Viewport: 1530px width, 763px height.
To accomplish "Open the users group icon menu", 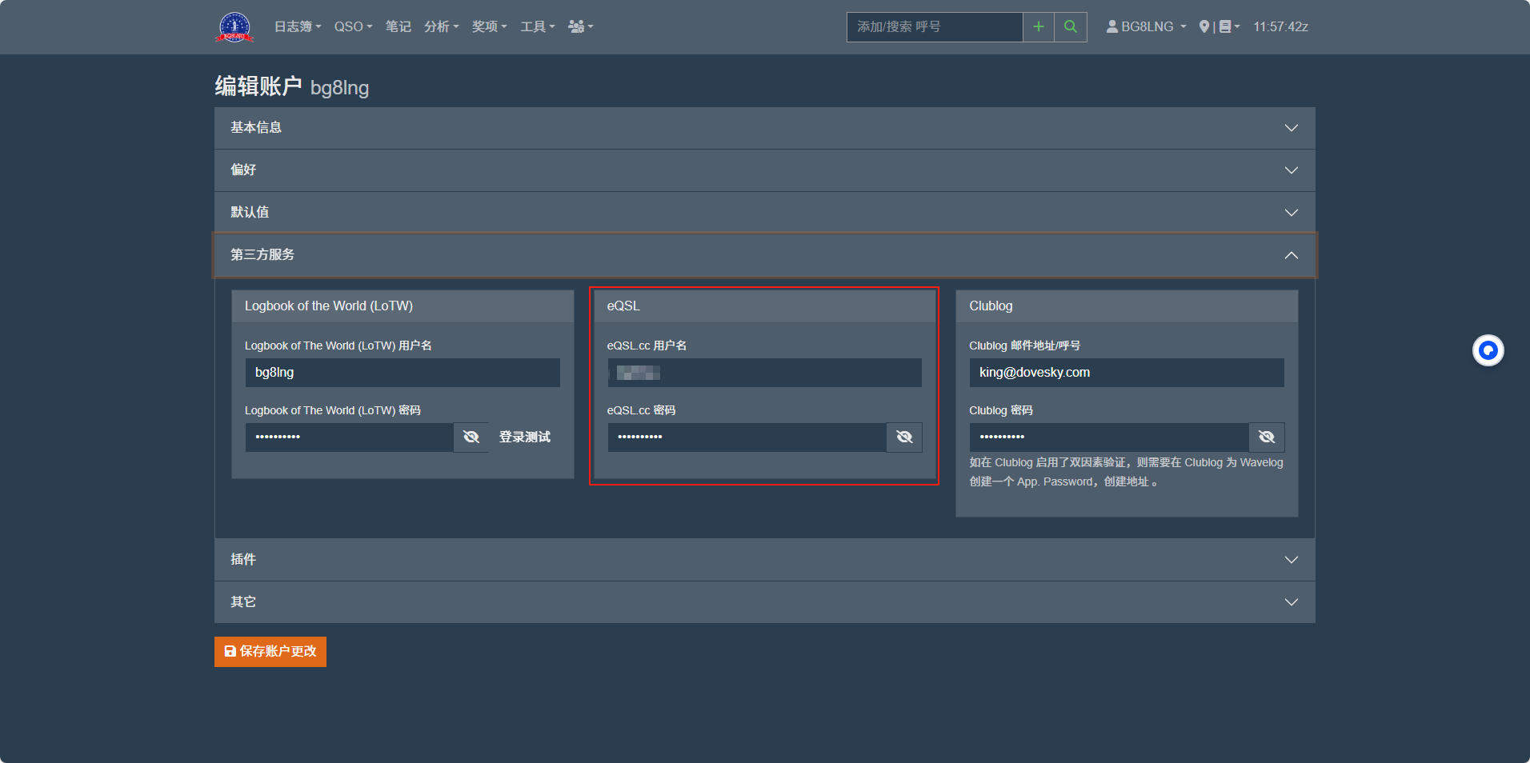I will point(580,26).
